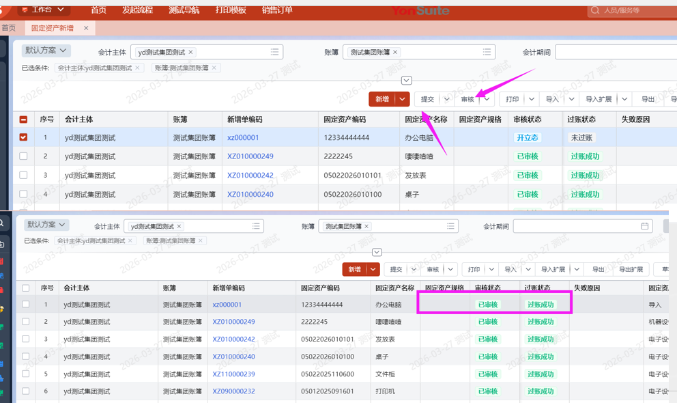Open the XZ110000239 document link
The image size is (677, 403).
[x=233, y=374]
